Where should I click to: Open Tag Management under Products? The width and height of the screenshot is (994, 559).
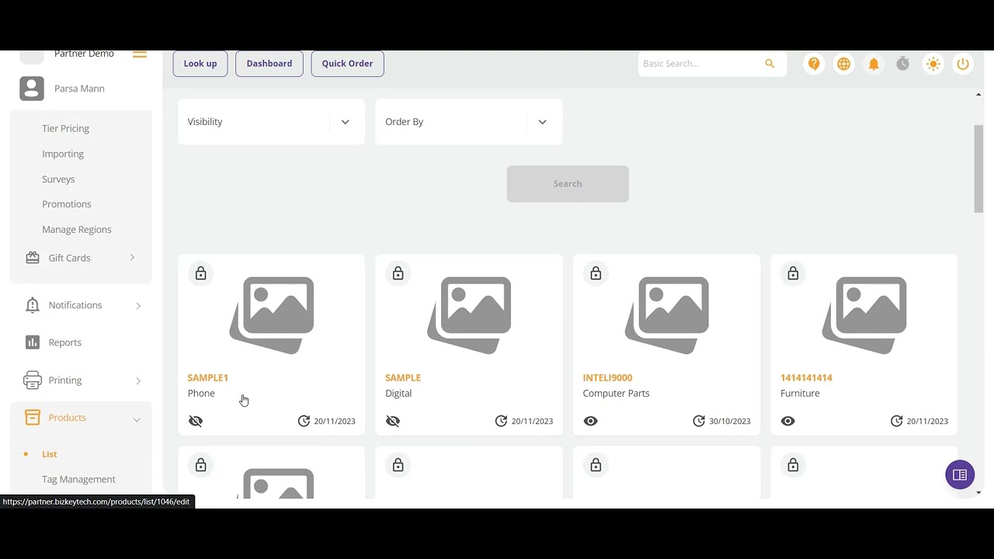pyautogui.click(x=78, y=480)
